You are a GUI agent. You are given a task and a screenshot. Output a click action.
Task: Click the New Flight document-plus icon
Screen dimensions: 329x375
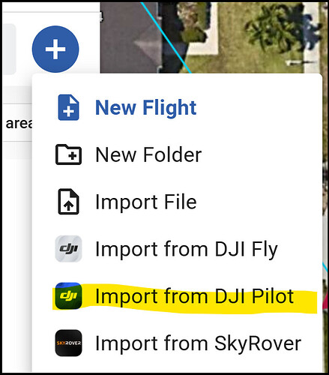[x=68, y=107]
